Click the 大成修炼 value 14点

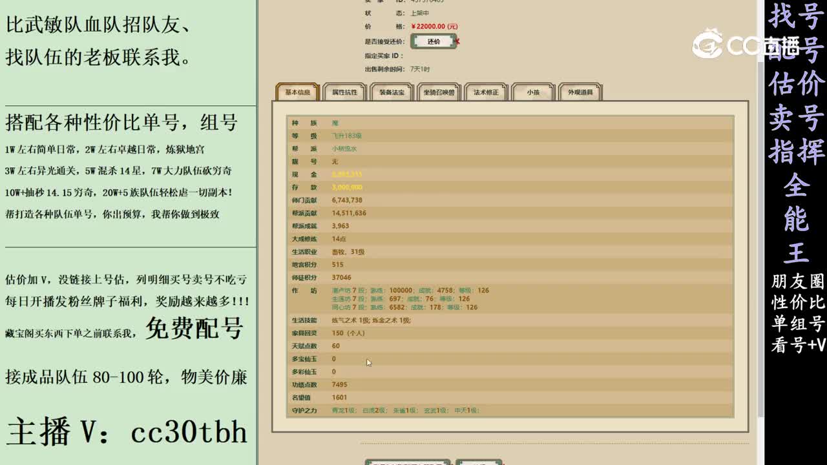pos(339,239)
